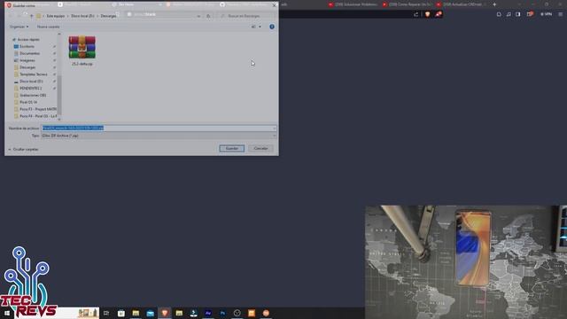
Task: Select Descargas in the navigation pane
Action: point(27,67)
